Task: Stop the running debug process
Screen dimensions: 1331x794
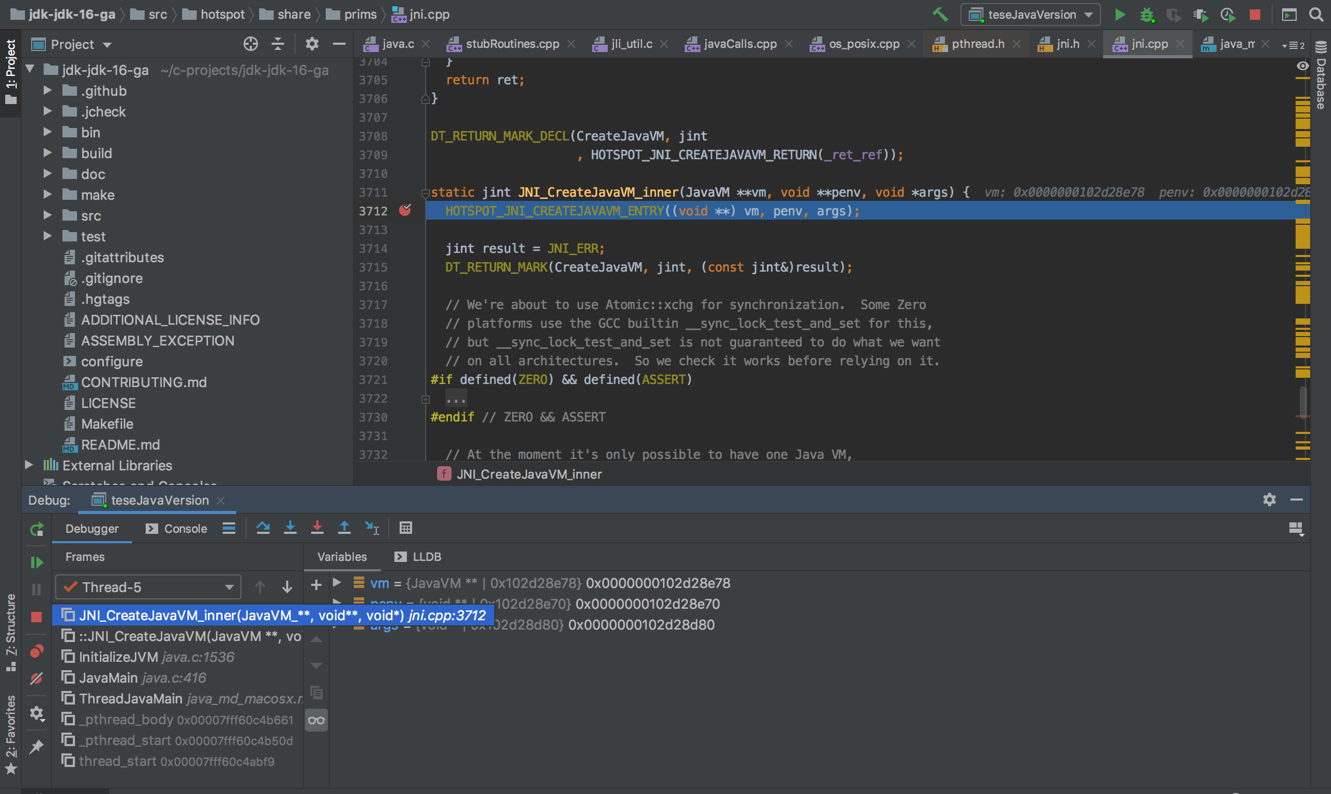Action: pos(1255,15)
